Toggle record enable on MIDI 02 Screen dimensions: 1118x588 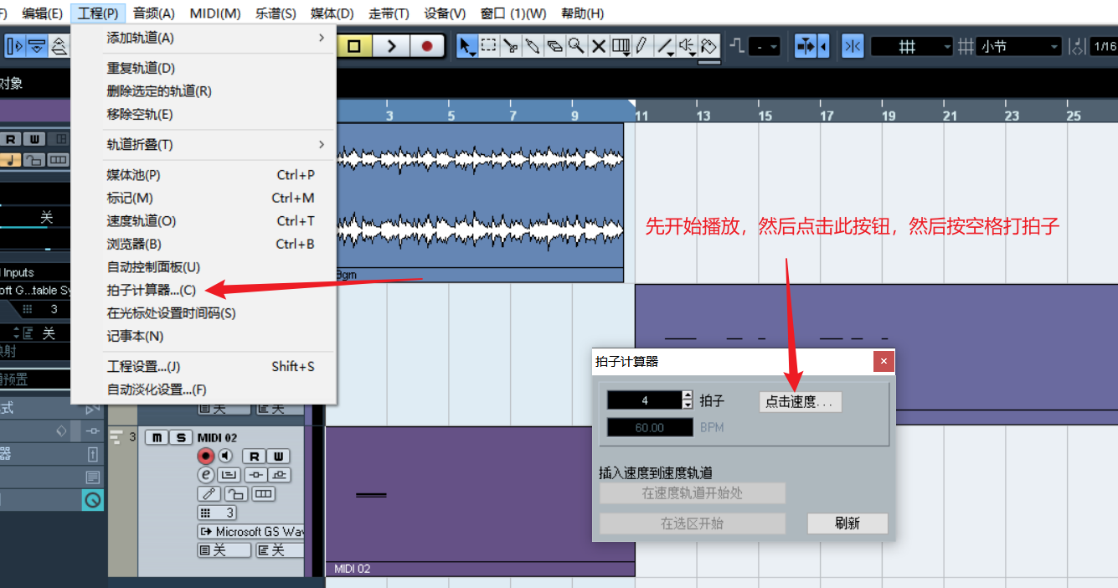point(206,456)
